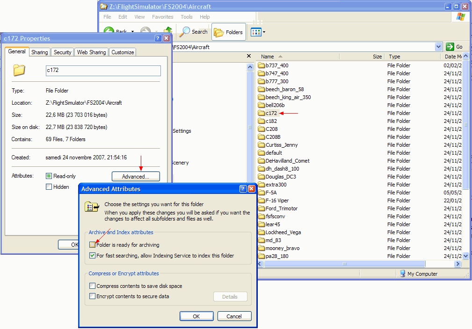Open the Edit menu
The height and width of the screenshot is (329, 472).
(x=123, y=17)
